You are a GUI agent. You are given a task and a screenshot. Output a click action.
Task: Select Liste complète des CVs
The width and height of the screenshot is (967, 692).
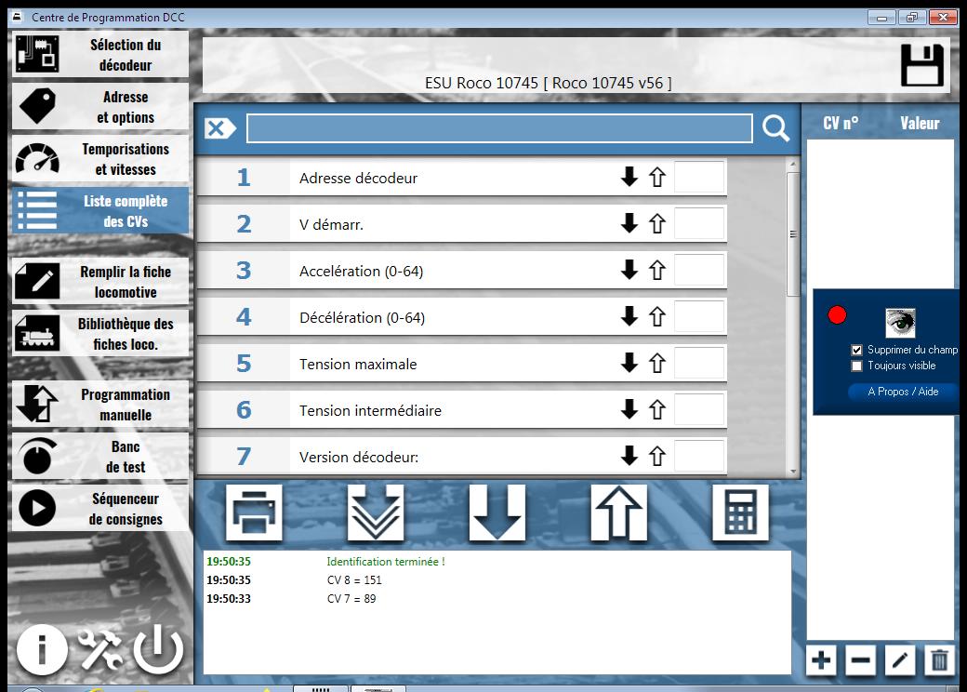(100, 211)
